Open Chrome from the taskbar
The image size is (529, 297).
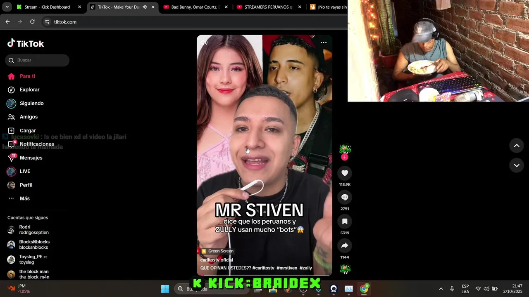(x=364, y=289)
